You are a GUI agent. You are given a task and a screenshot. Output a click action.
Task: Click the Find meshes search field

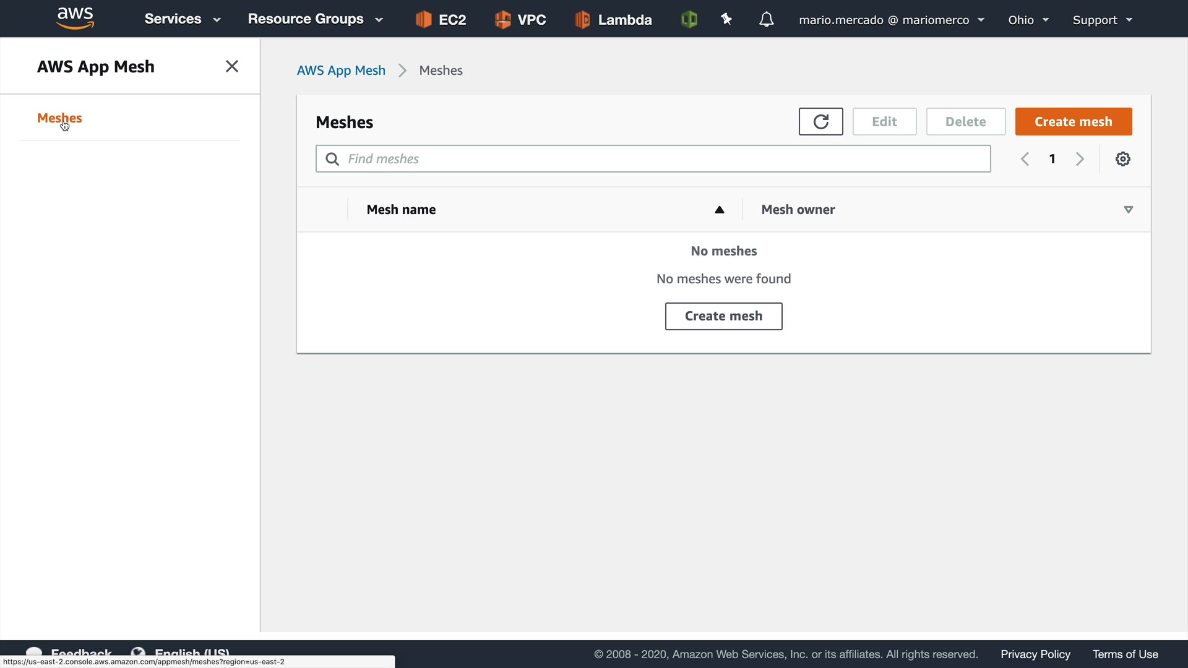[653, 159]
